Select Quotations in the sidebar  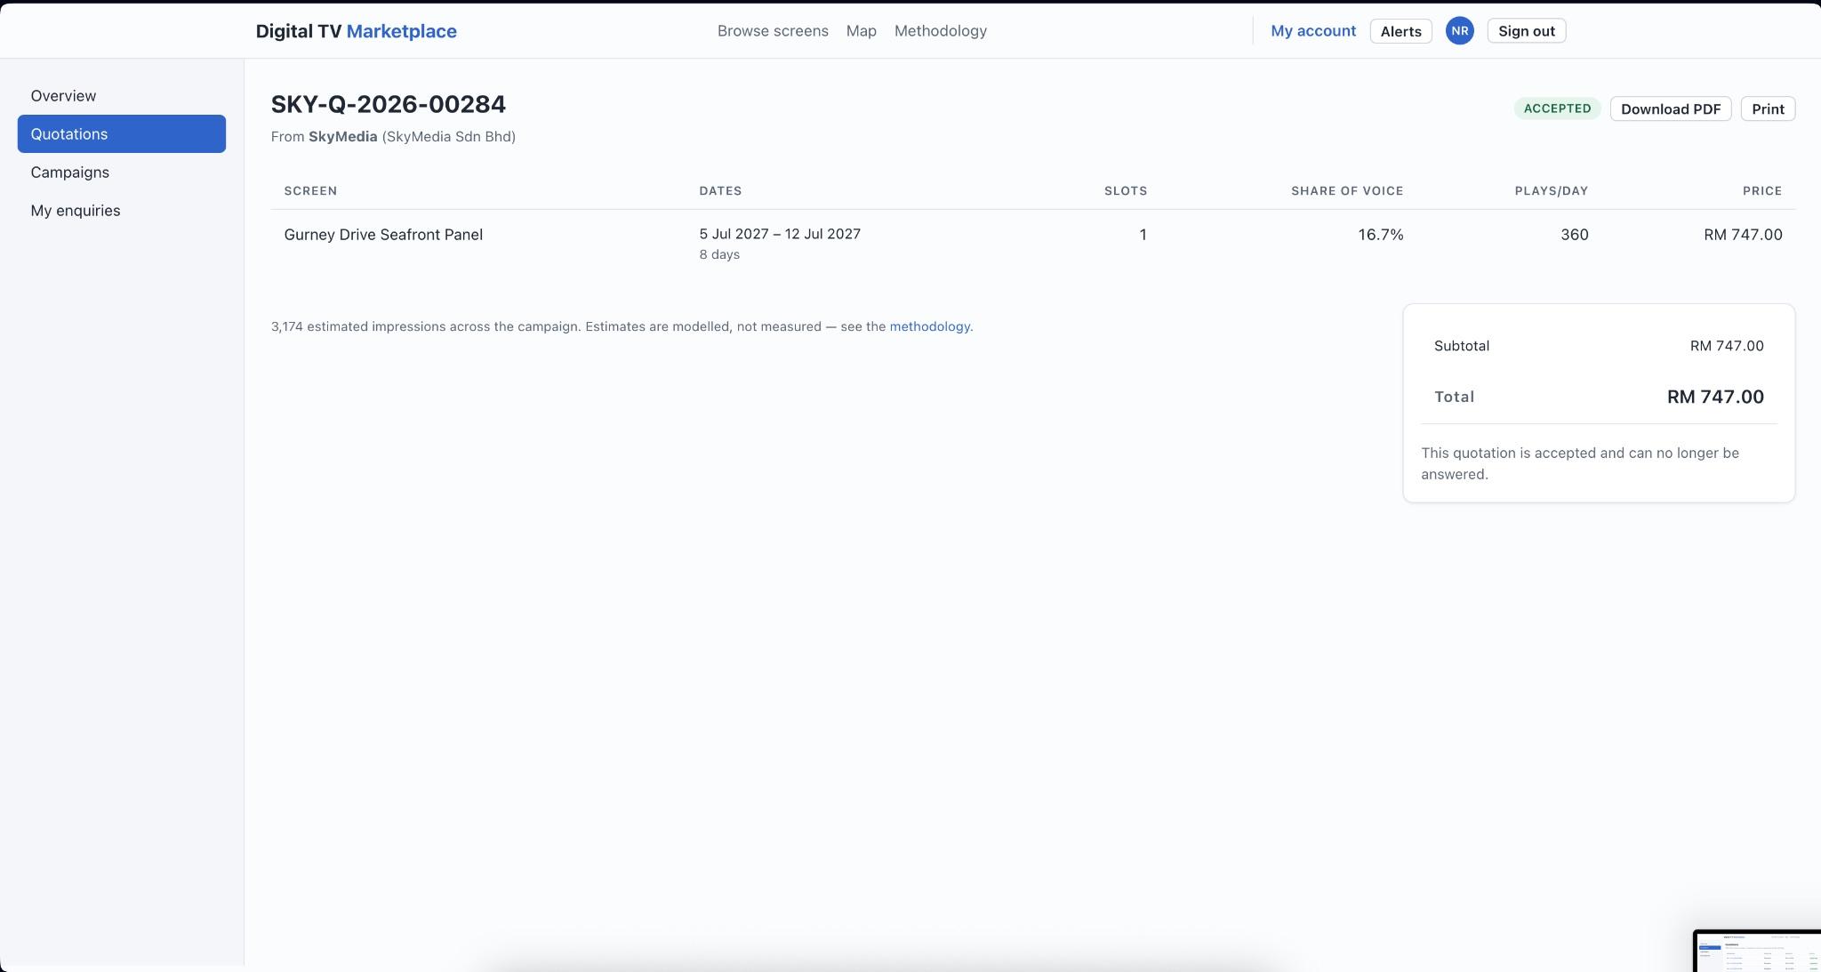point(122,134)
